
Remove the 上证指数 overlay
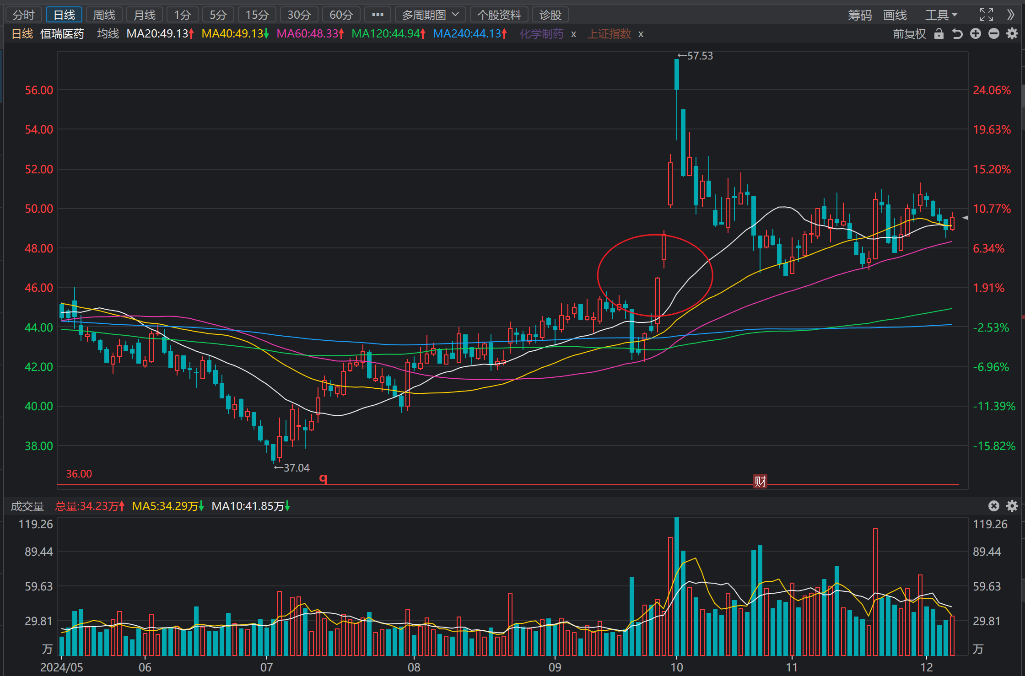[x=641, y=34]
